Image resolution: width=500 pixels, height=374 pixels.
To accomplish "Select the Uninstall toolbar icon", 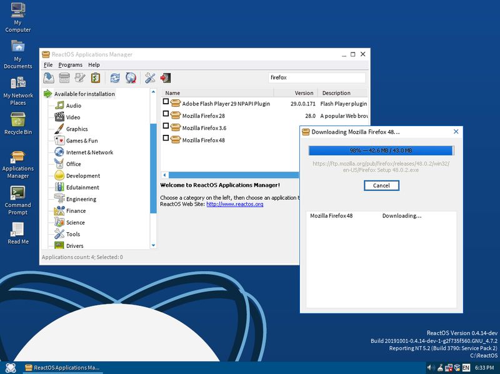I will coord(64,77).
